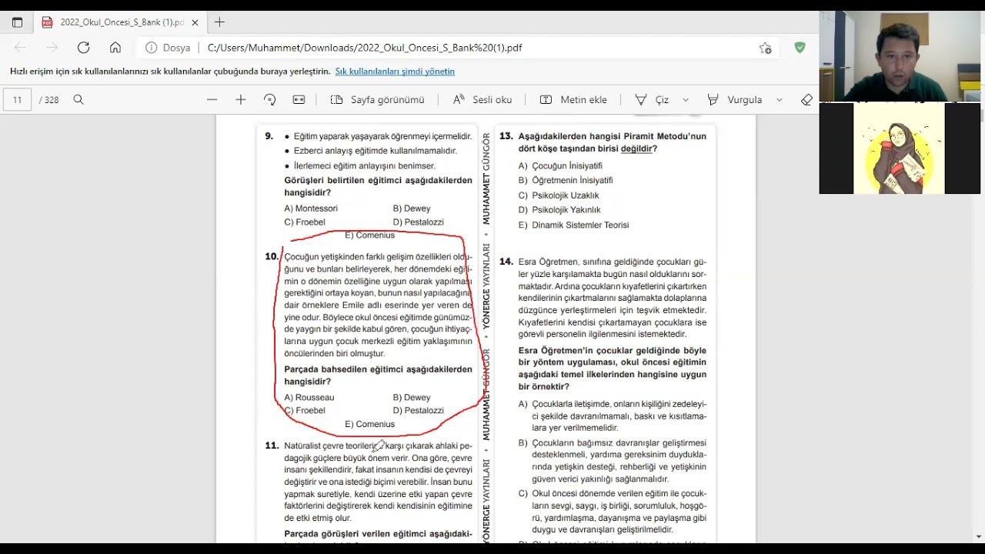The height and width of the screenshot is (554, 985).
Task: Click the browser forward arrow
Action: pos(52,48)
